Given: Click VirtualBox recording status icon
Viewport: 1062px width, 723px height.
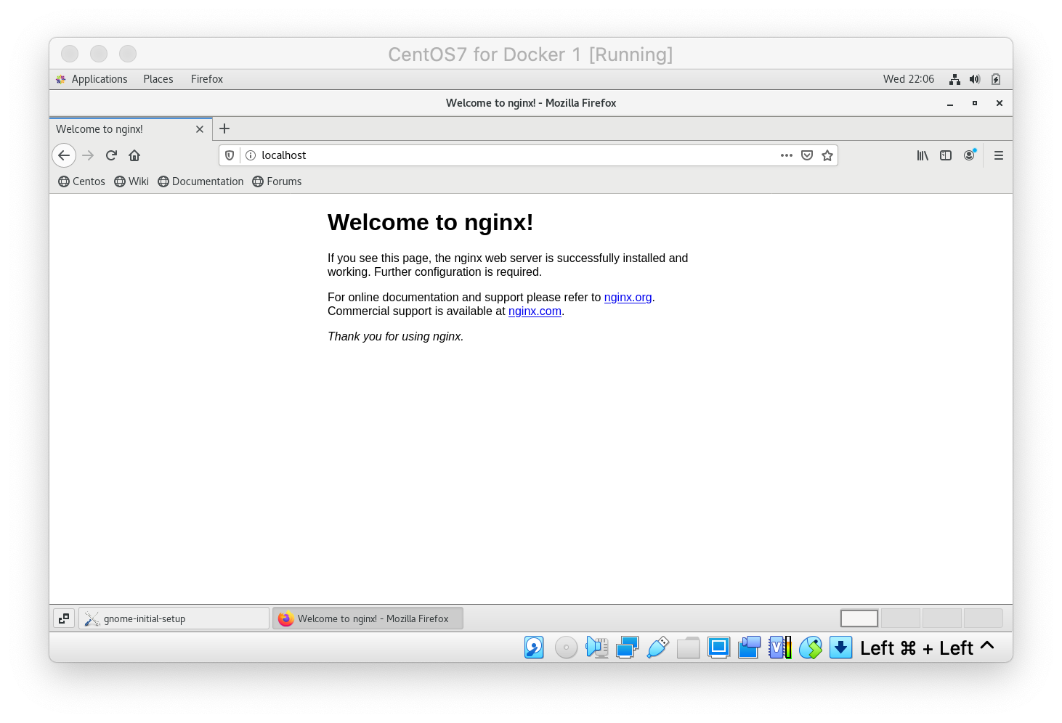Looking at the screenshot, I should [x=749, y=648].
